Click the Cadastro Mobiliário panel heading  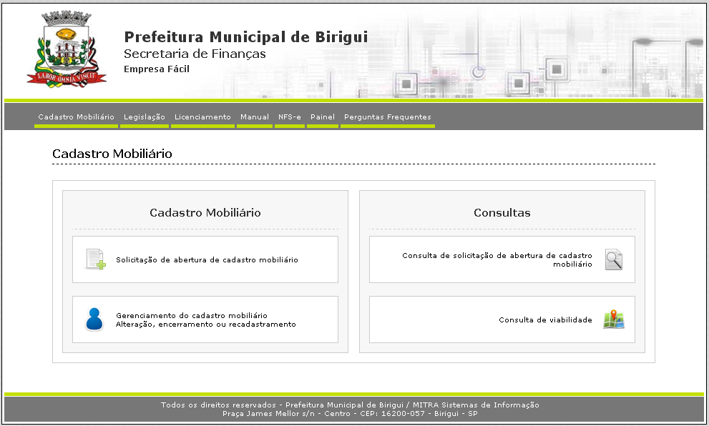click(x=205, y=213)
